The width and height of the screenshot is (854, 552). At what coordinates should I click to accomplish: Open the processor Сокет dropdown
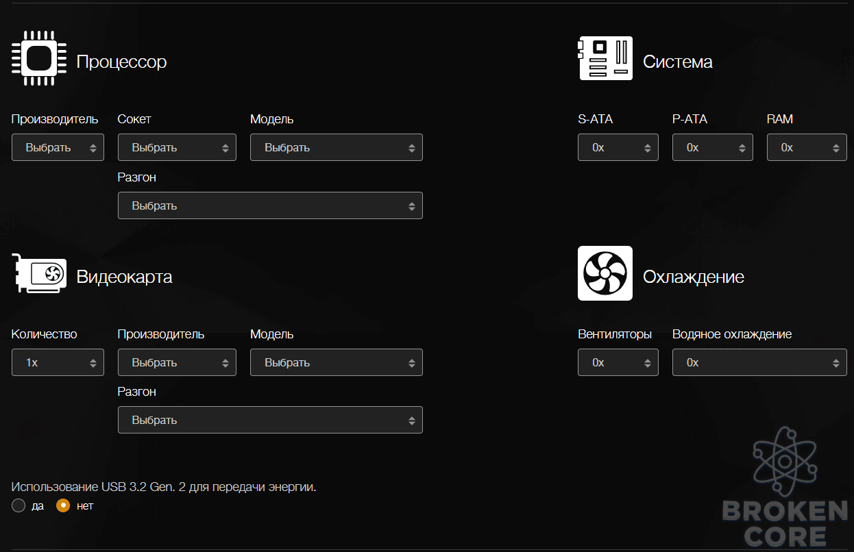coord(177,147)
